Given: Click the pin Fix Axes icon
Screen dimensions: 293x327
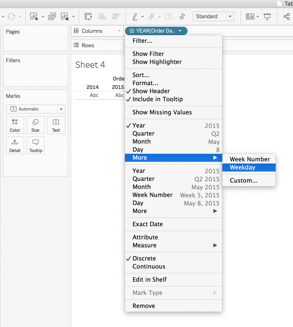Looking at the screenshot, I should coord(182,16).
